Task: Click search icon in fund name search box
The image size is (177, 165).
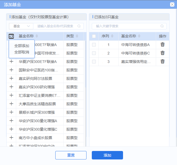Action: [79, 26]
